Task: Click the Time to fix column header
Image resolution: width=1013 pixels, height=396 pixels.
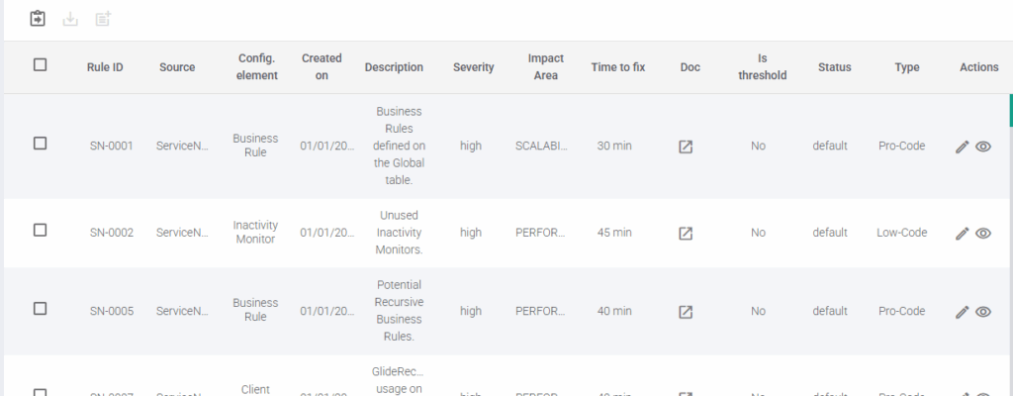Action: [617, 67]
